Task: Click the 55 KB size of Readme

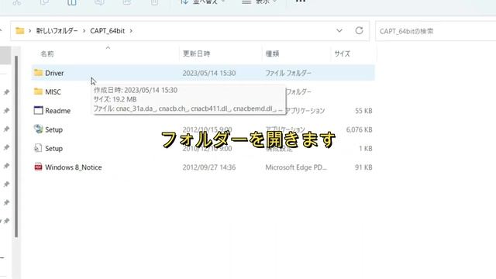Action: (x=363, y=111)
